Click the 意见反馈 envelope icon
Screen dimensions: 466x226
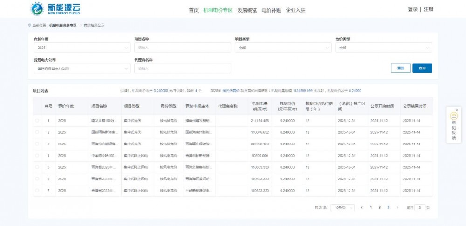tap(453, 116)
